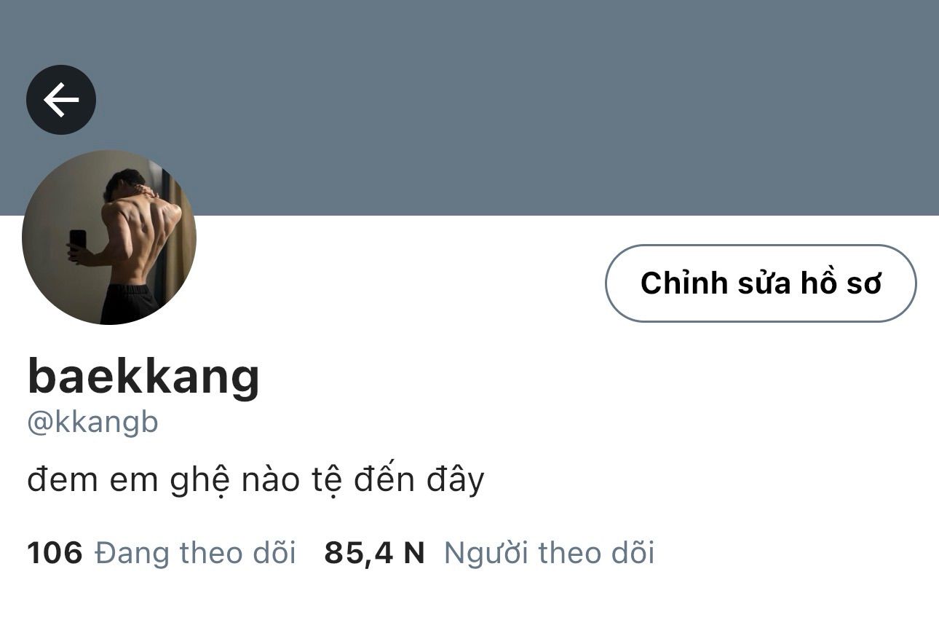Tap the @kkangb username handle
Image resolution: width=939 pixels, height=628 pixels.
(x=92, y=423)
